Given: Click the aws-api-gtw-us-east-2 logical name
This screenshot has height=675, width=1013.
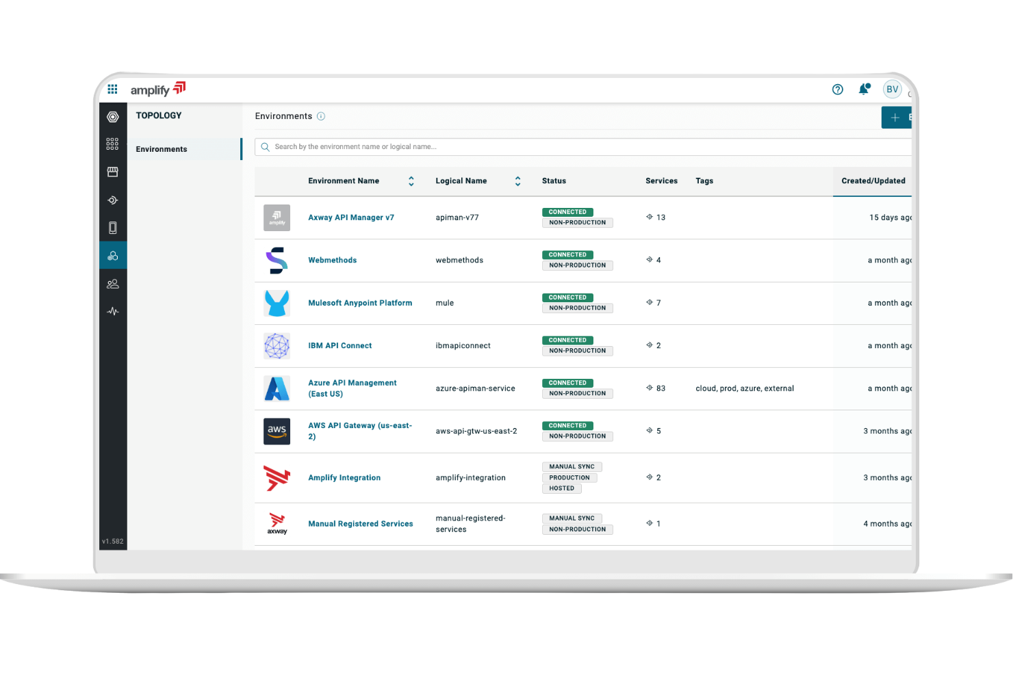Looking at the screenshot, I should pyautogui.click(x=476, y=432).
